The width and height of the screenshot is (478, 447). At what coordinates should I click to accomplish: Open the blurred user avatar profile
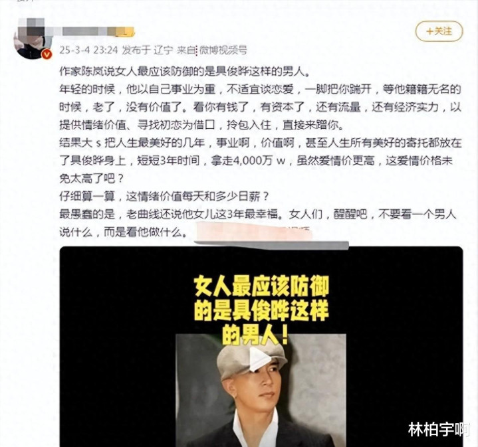click(x=31, y=40)
